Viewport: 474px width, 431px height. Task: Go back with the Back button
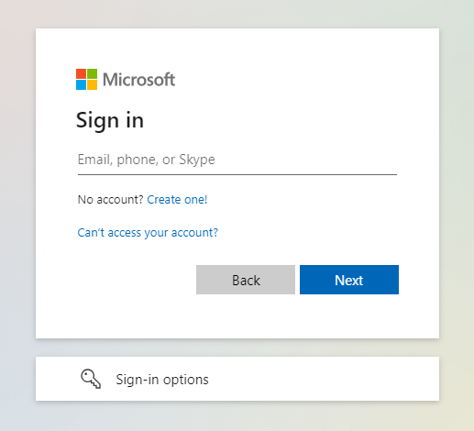246,280
